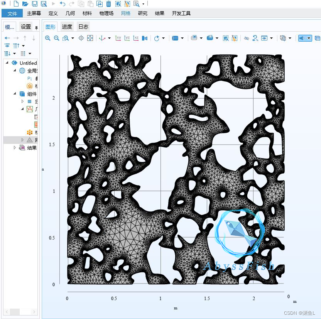Toggle the wireframe rendering icon
This screenshot has height=319, width=321.
tap(283, 38)
